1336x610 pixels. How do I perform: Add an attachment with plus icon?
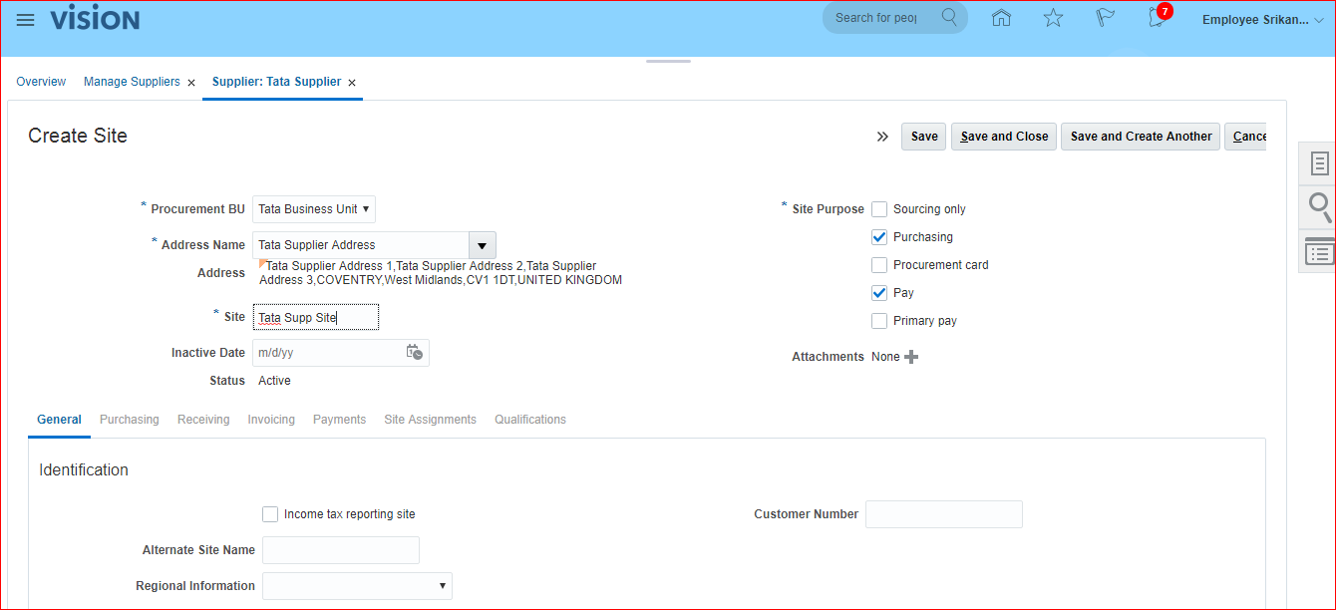(x=911, y=357)
